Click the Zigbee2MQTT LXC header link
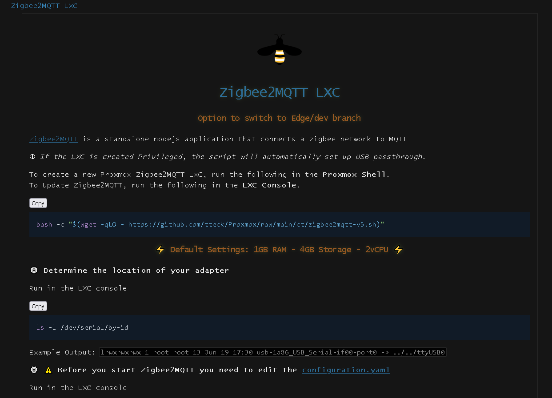Screen dimensions: 552x398 pyautogui.click(x=44, y=6)
